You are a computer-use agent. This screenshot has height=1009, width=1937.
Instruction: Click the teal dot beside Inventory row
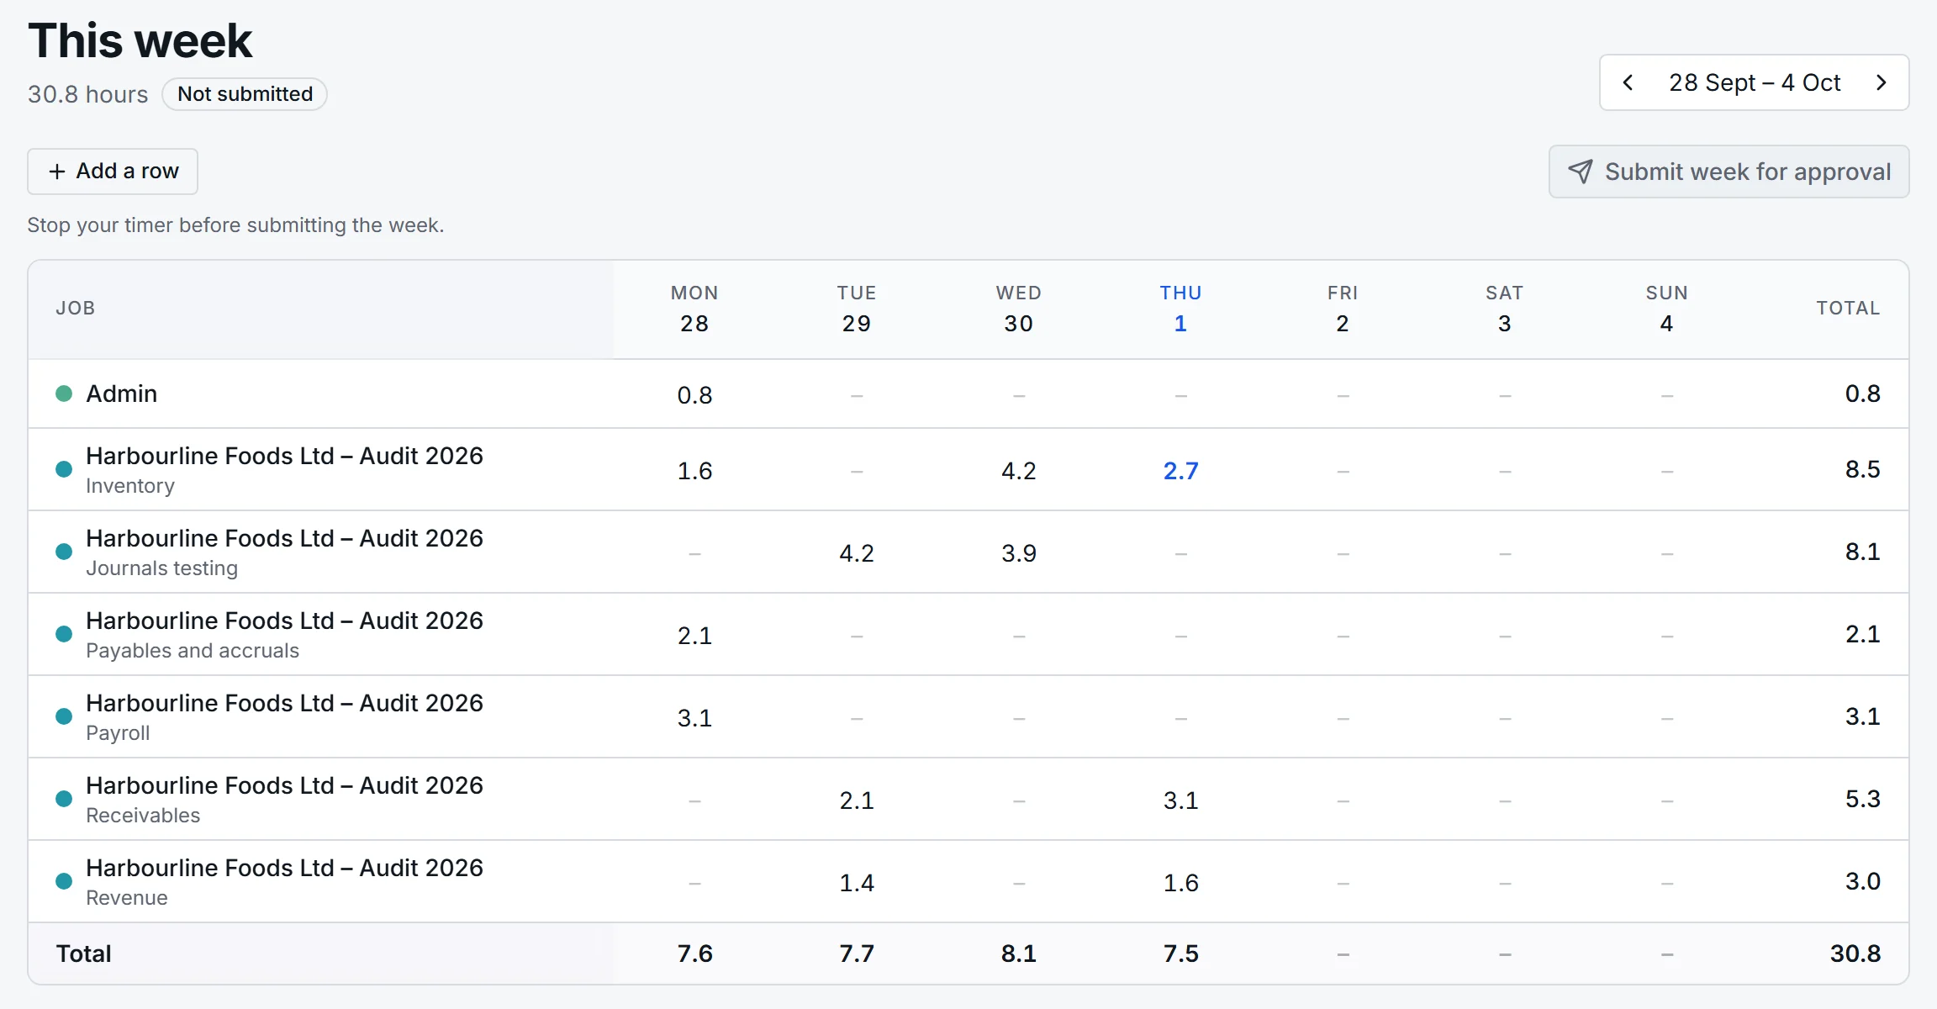pos(64,469)
